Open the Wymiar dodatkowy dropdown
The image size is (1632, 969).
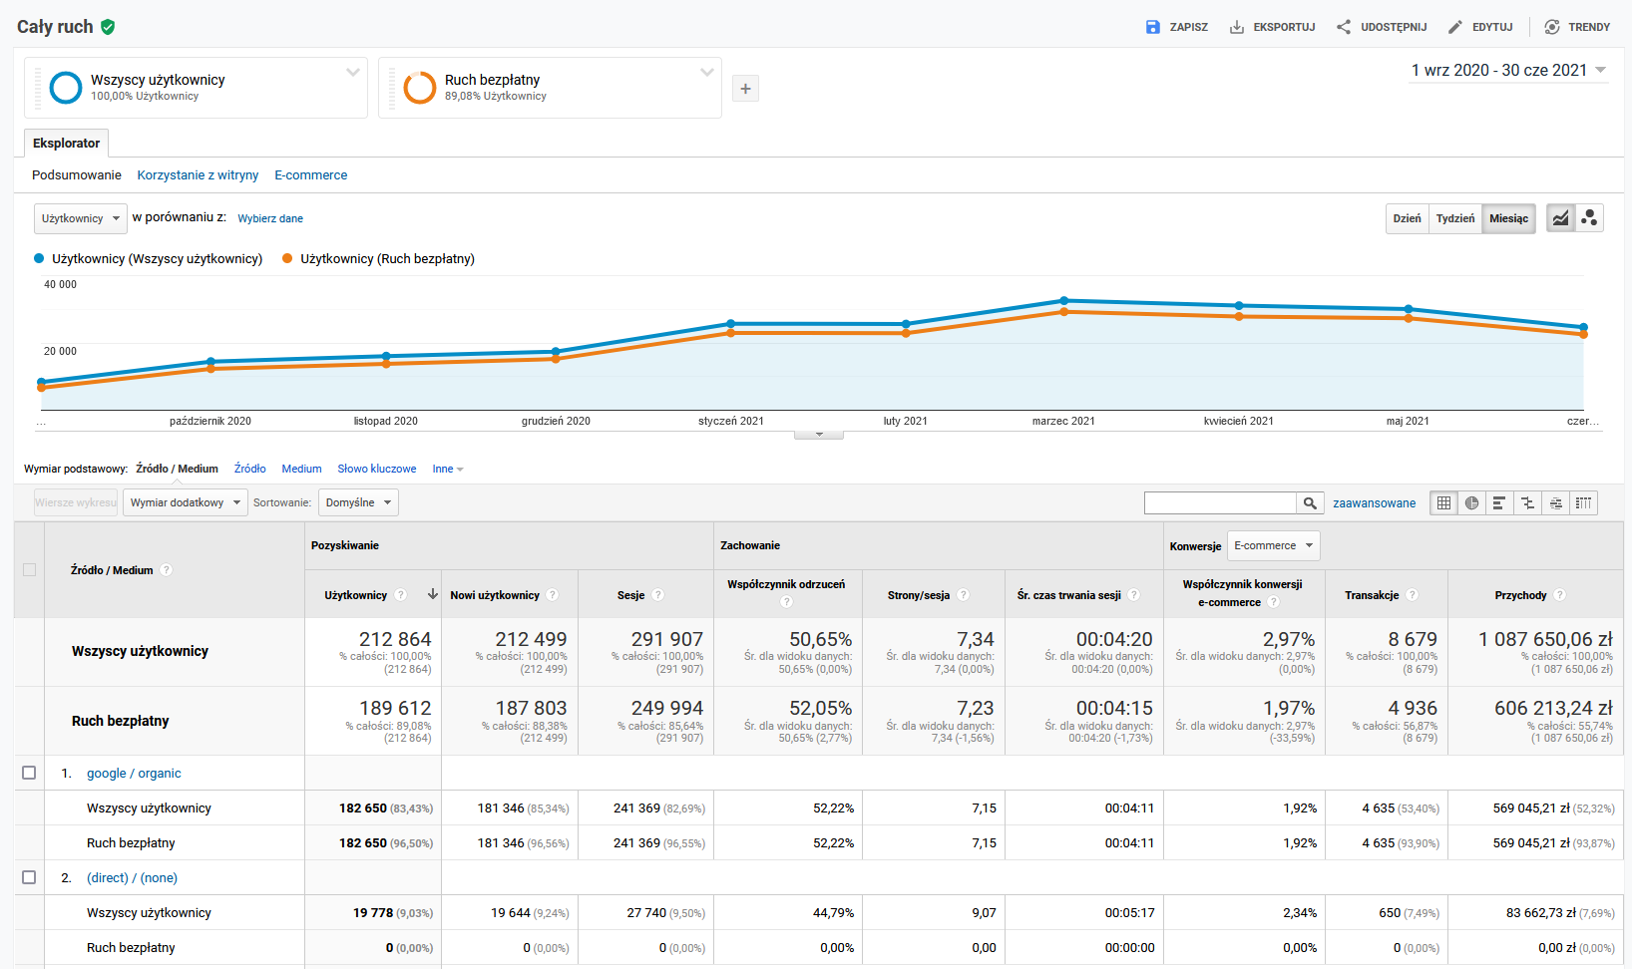[185, 502]
